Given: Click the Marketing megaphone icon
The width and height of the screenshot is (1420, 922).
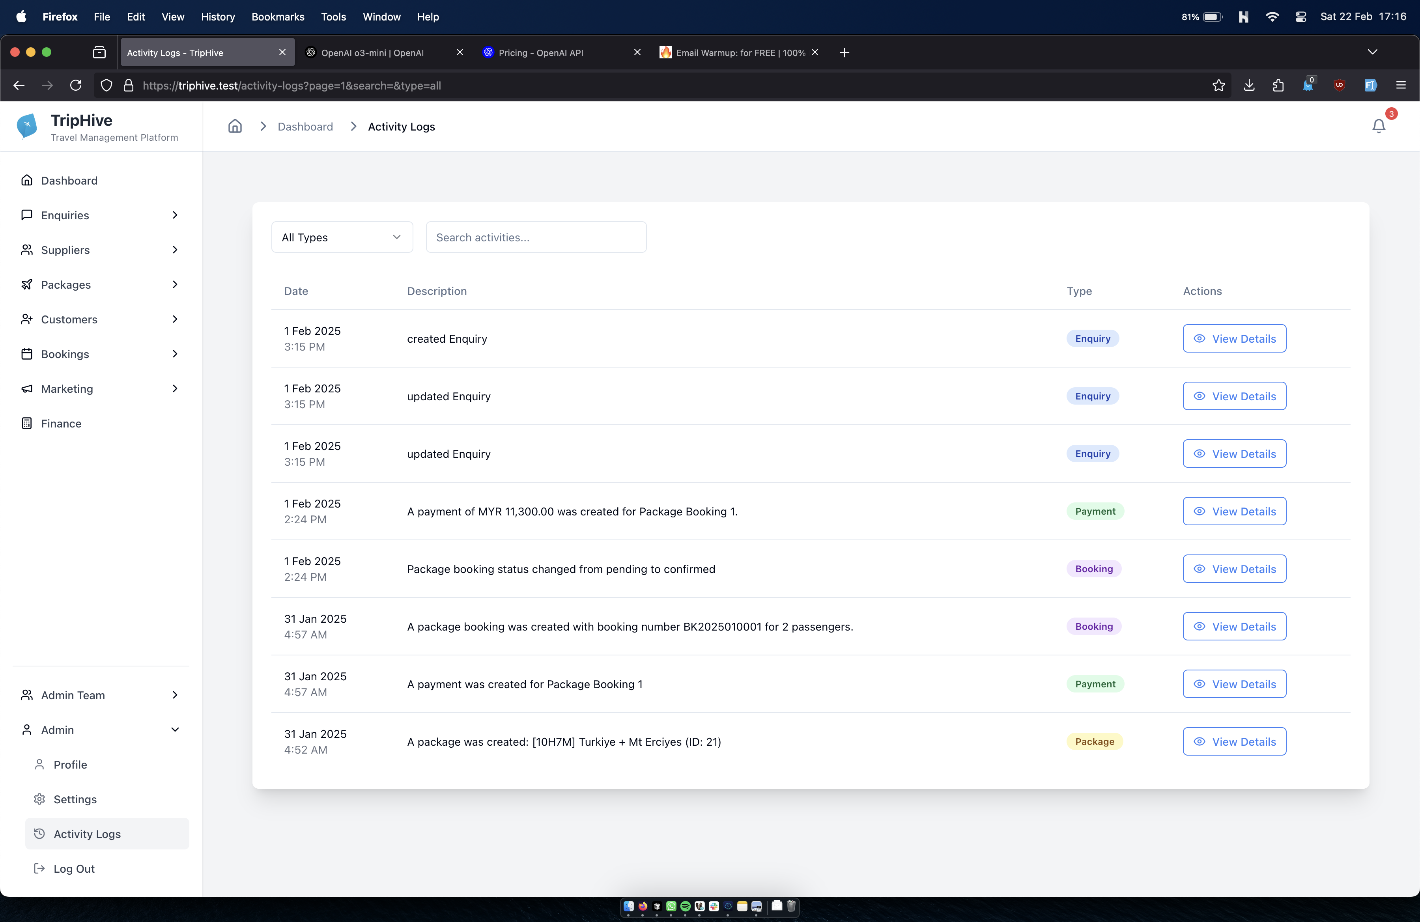Looking at the screenshot, I should 27,388.
